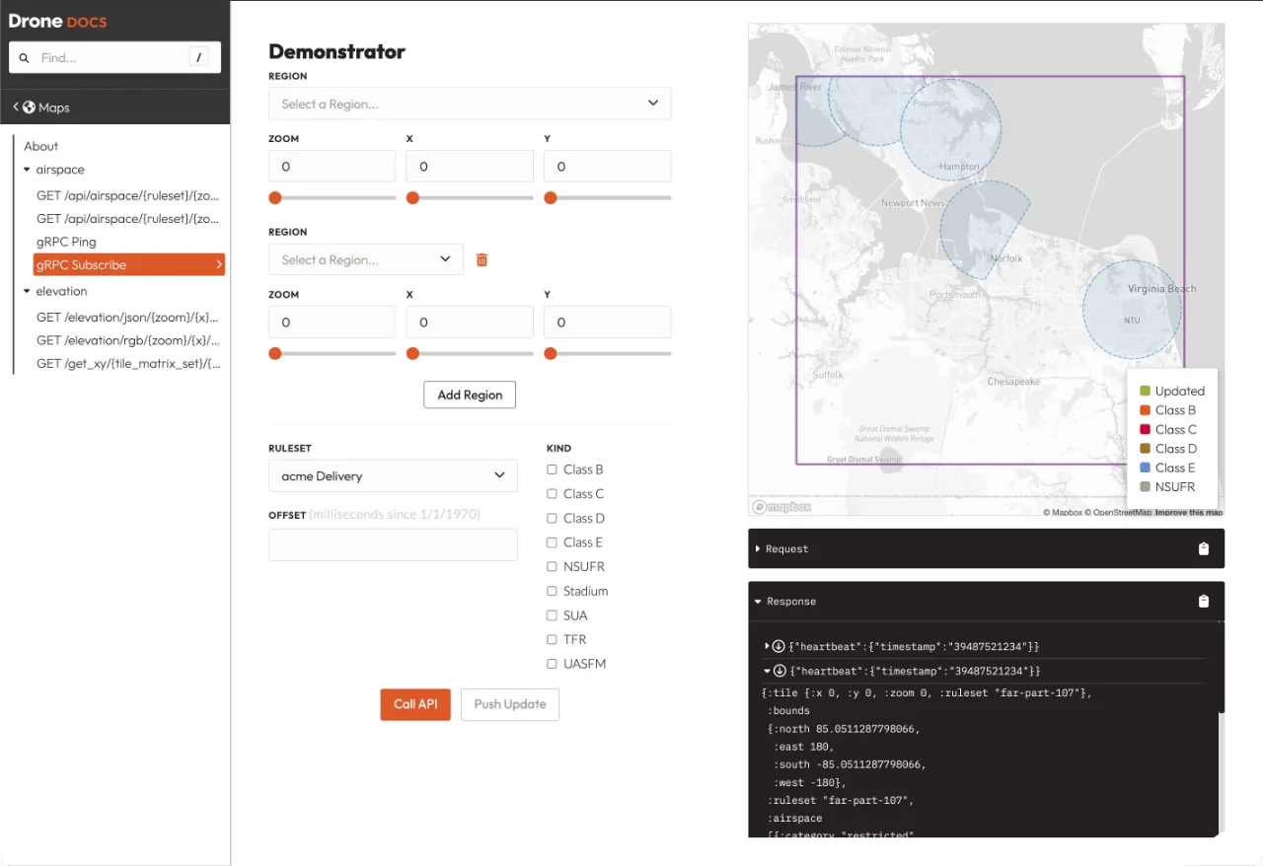The image size is (1263, 866).
Task: Open first GET /api/airspace/{ruleset} entry
Action: [x=127, y=195]
